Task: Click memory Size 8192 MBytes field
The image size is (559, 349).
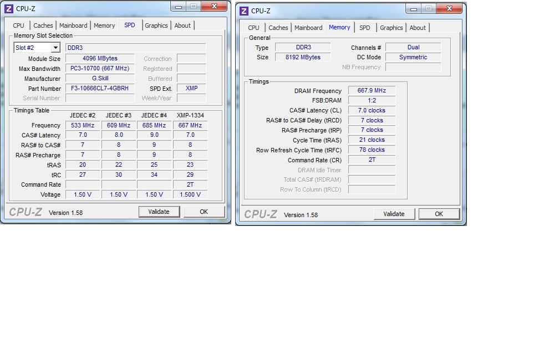Action: click(303, 57)
